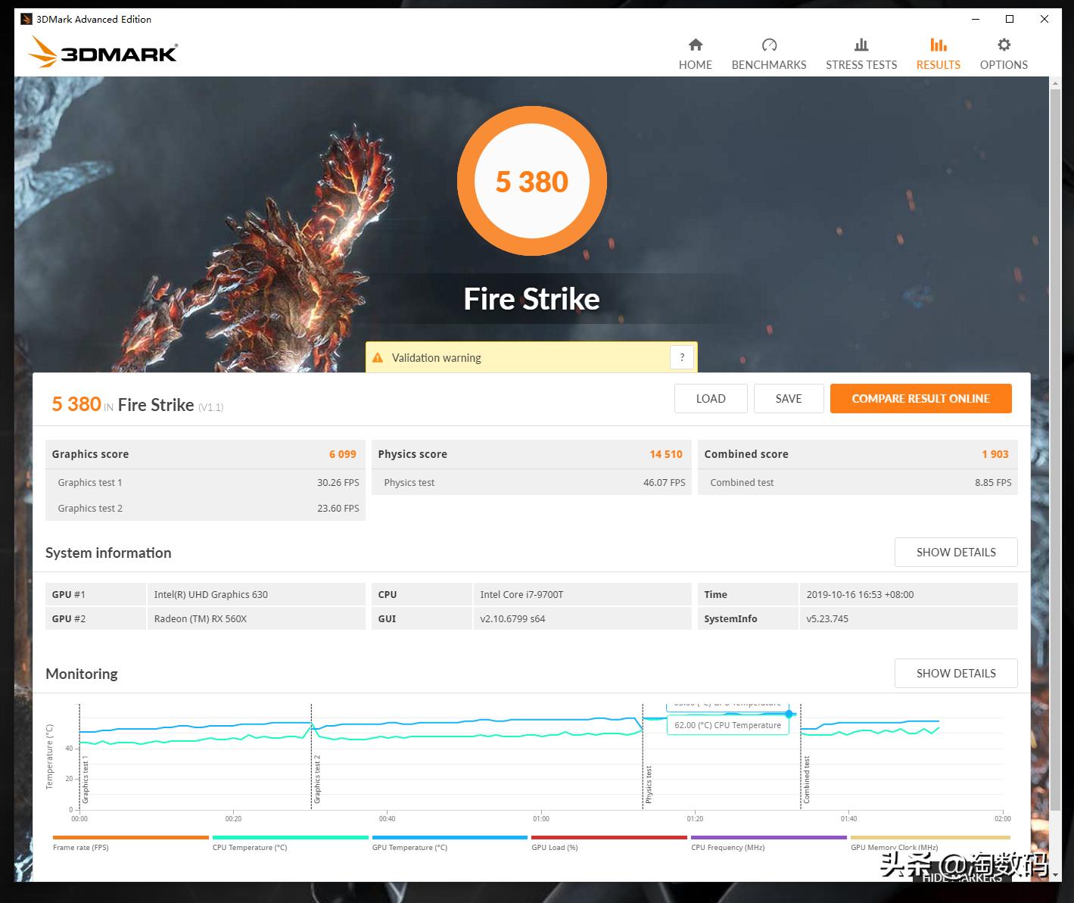This screenshot has height=903, width=1074.
Task: Click the 3DMark logo
Action: coord(103,52)
